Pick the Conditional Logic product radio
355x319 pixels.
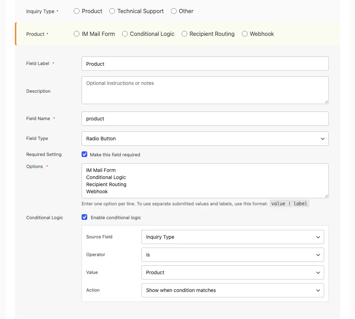pyautogui.click(x=125, y=34)
